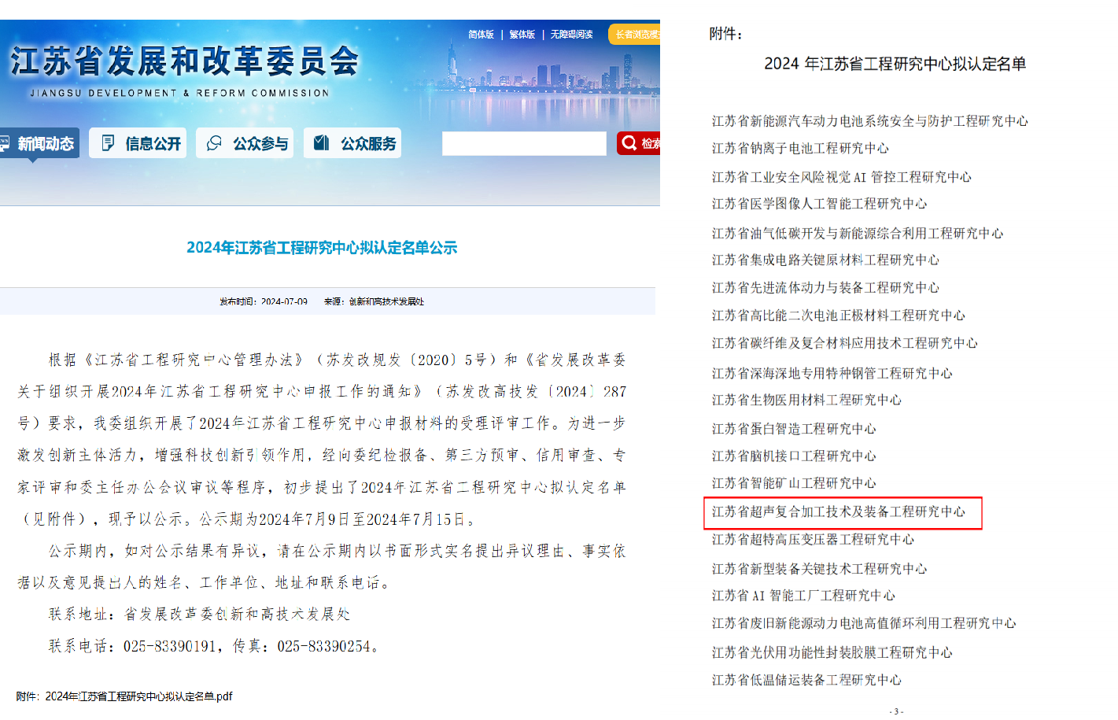
Task: Click the magnifier icon on the 检索 button
Action: click(x=629, y=142)
